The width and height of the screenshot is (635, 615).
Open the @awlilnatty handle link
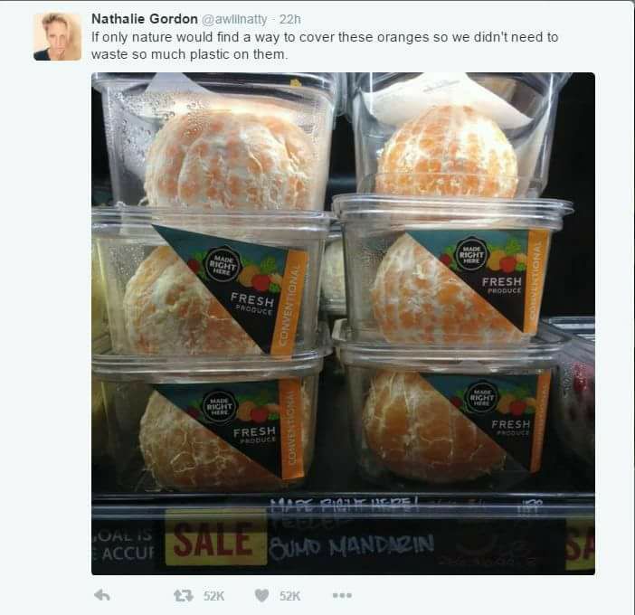tap(234, 19)
